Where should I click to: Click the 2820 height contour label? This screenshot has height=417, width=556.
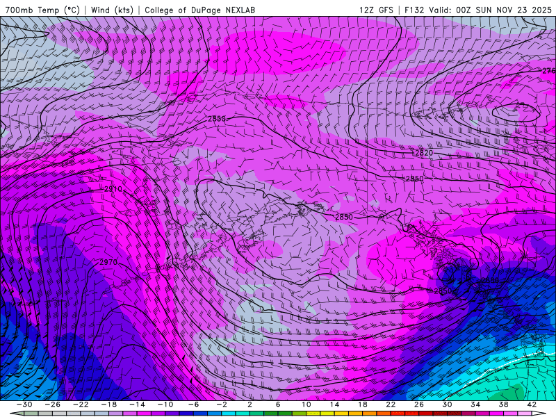point(424,153)
